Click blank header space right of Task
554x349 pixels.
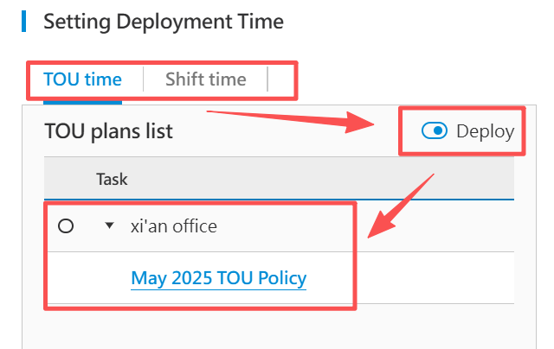pos(329,180)
